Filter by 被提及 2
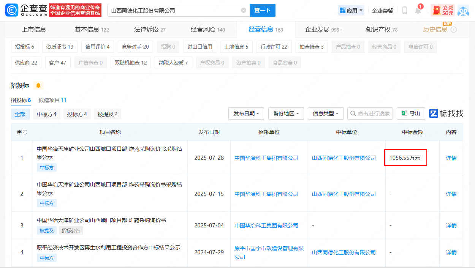The height and width of the screenshot is (268, 475). (108, 114)
